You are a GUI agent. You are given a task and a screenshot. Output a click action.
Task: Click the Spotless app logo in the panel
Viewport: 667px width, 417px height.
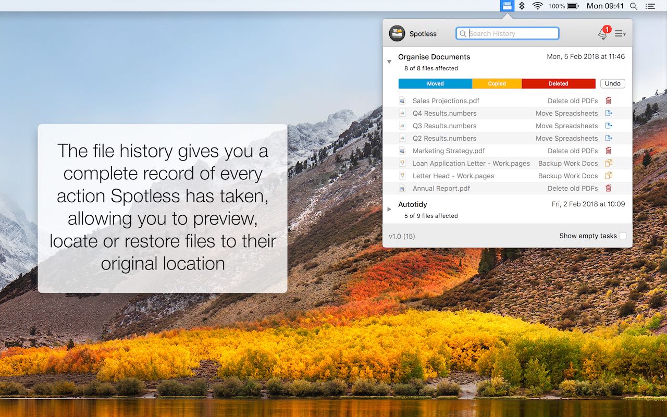pyautogui.click(x=398, y=33)
